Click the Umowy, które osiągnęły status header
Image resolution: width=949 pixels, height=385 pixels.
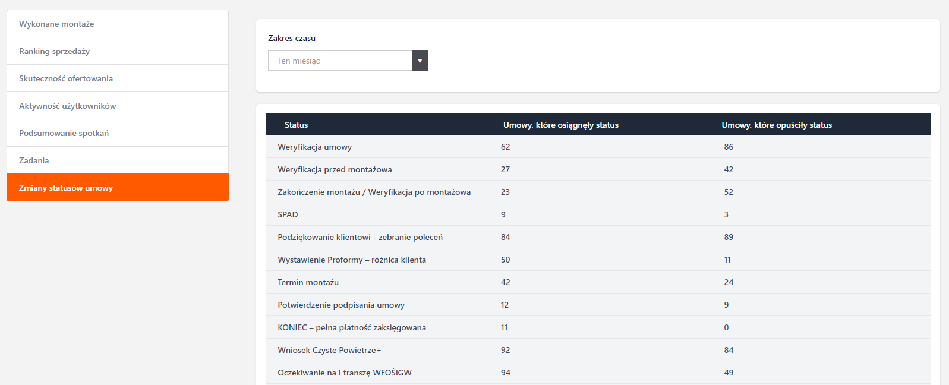[x=560, y=125]
